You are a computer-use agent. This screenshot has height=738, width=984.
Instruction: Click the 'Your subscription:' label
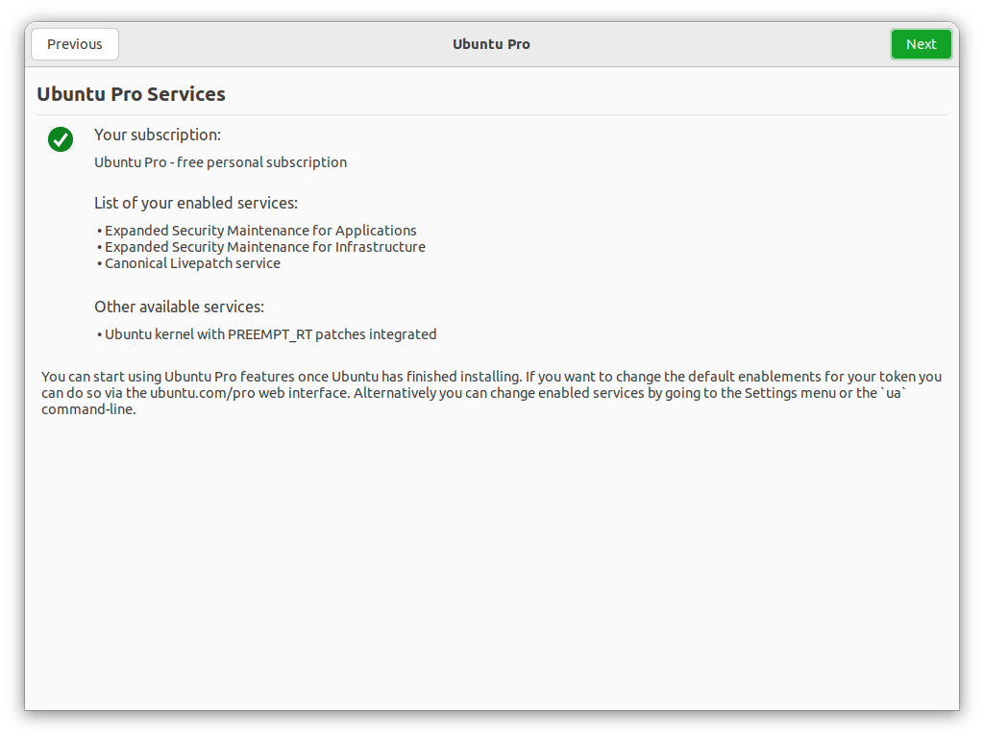point(158,135)
